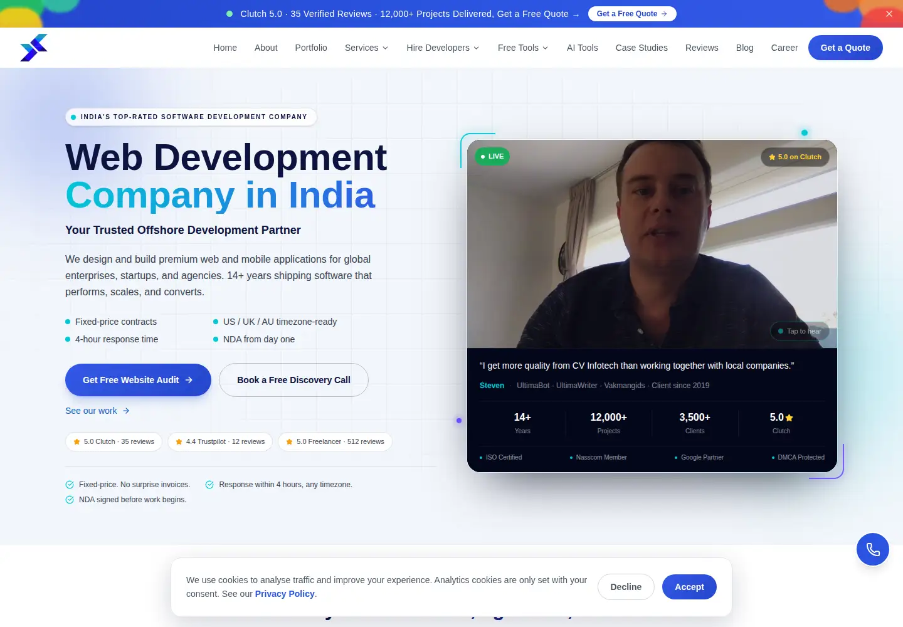
Task: Click the CV Infotech logo icon
Action: pos(34,48)
